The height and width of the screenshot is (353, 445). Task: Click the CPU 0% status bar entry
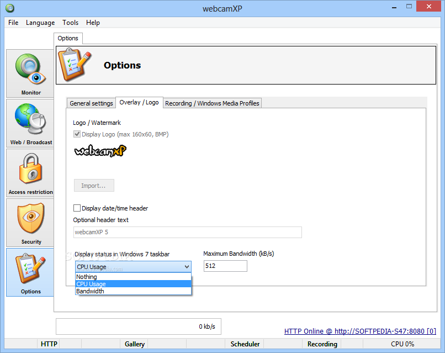coord(402,344)
